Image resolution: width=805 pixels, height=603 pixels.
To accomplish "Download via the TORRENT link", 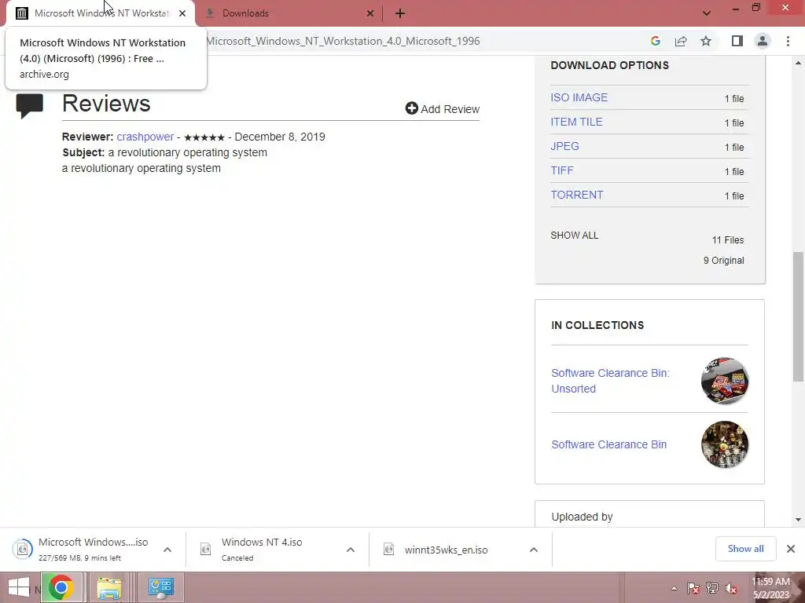I will (x=576, y=195).
